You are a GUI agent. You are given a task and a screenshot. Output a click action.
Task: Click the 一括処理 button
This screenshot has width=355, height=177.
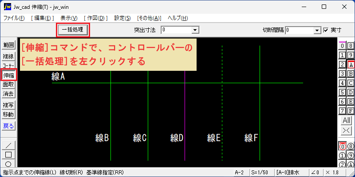tap(73, 30)
